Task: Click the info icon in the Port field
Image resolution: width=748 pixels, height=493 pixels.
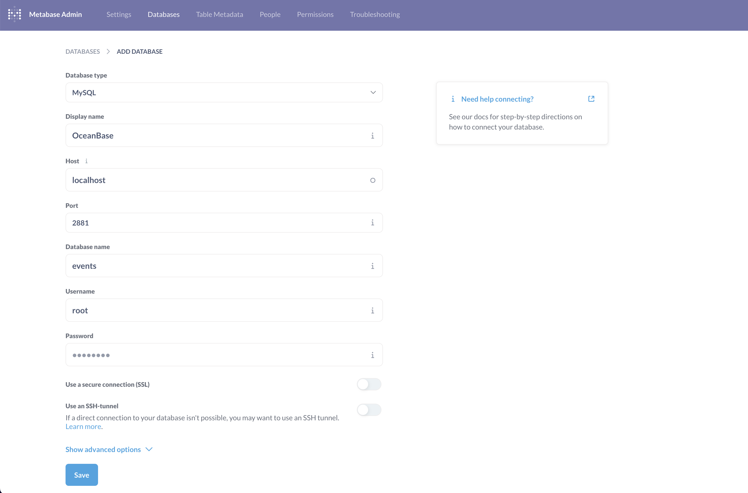Action: [x=372, y=223]
